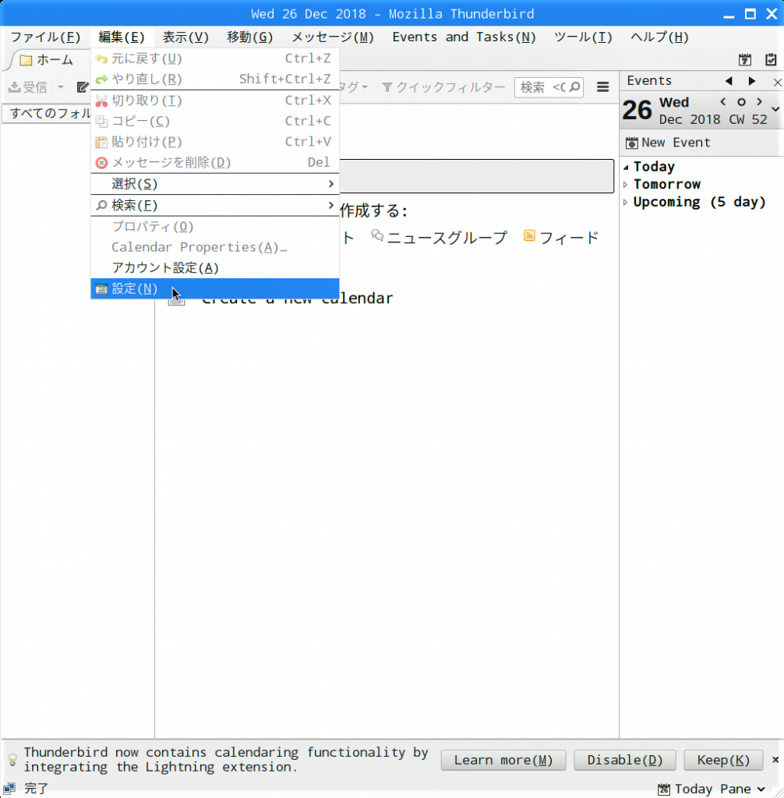The width and height of the screenshot is (784, 798).
Task: Open the 移動(G) menu
Action: pos(249,37)
